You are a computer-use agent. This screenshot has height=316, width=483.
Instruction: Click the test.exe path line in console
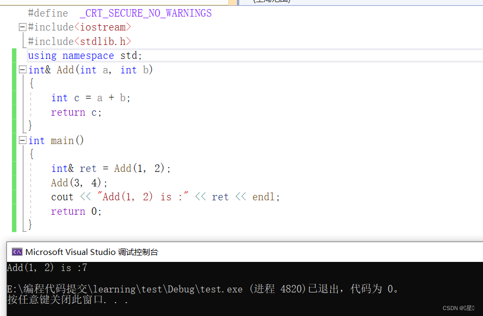coord(203,289)
